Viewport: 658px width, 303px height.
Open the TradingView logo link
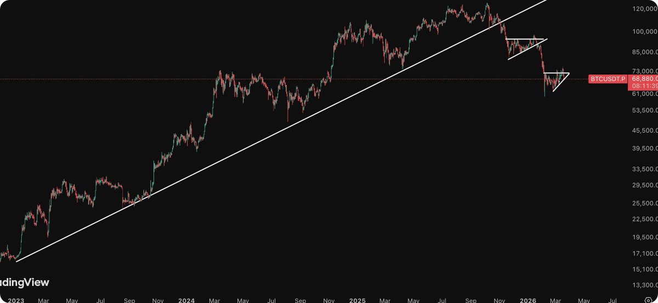24,283
